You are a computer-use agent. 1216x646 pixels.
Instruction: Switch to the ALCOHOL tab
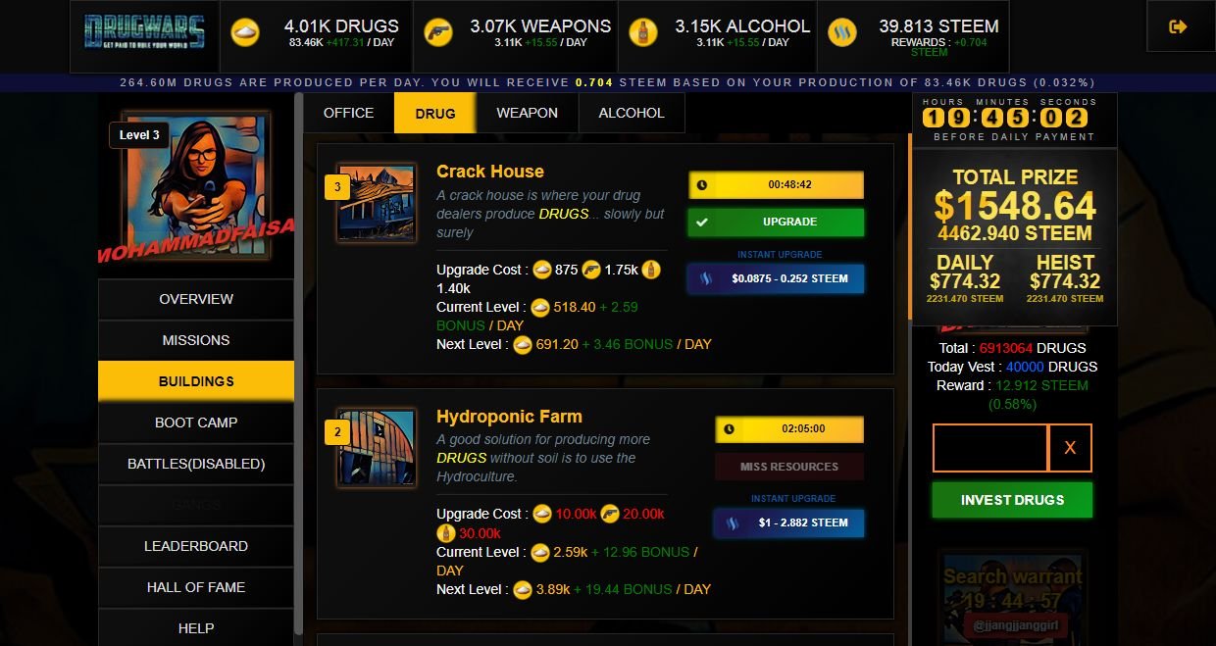click(x=632, y=113)
